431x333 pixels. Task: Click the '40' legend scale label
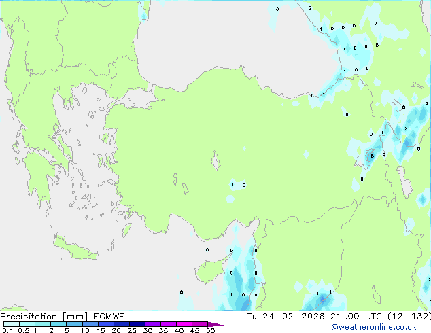(x=179, y=330)
